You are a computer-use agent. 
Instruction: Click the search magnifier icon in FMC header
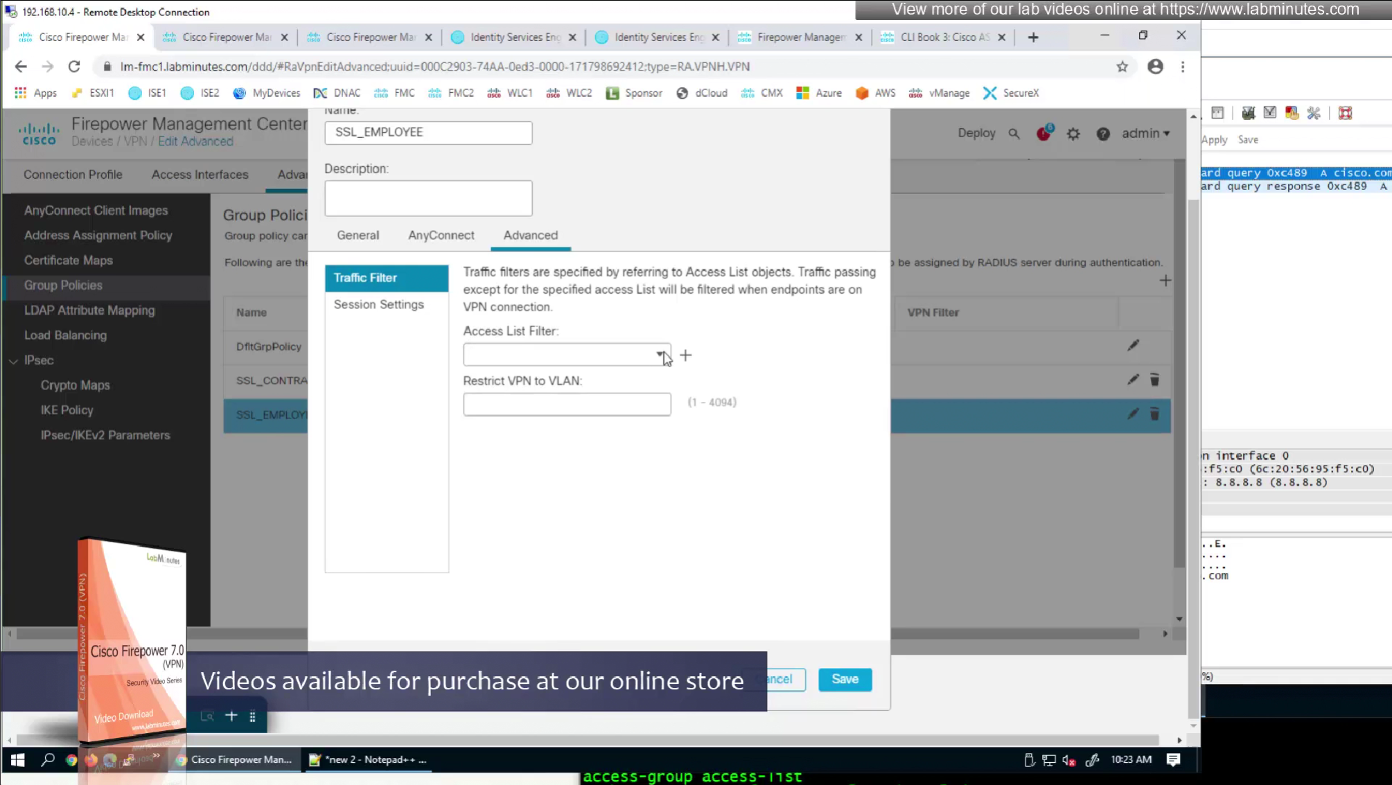point(1014,134)
